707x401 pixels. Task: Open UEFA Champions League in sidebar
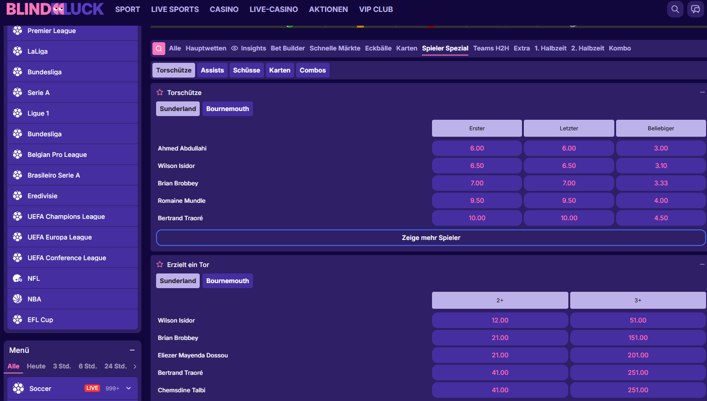[x=66, y=217]
